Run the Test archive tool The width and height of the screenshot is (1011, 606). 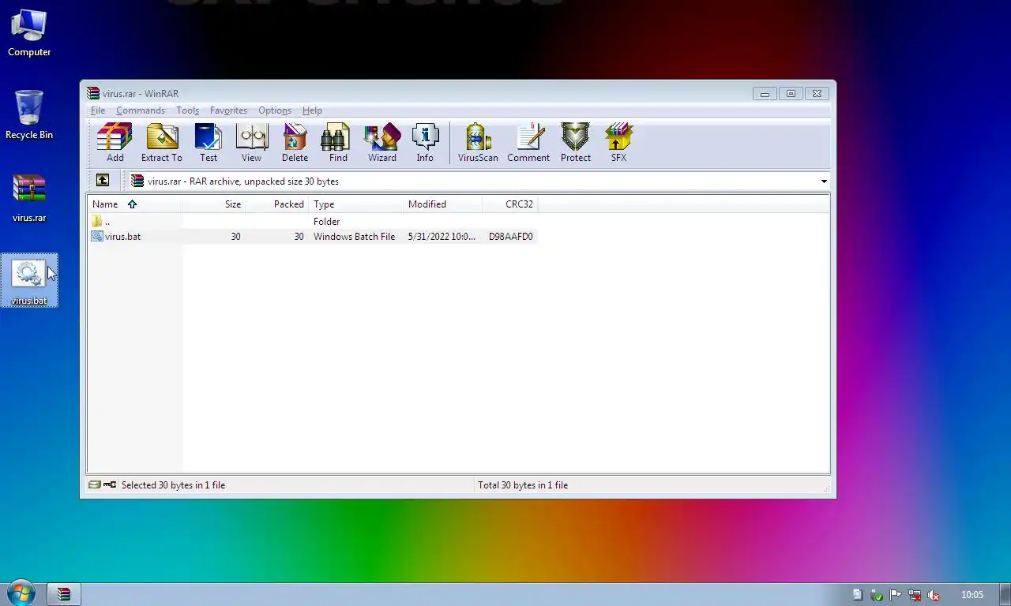209,143
